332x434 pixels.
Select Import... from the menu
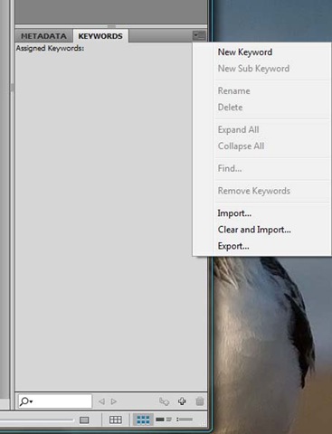[234, 213]
